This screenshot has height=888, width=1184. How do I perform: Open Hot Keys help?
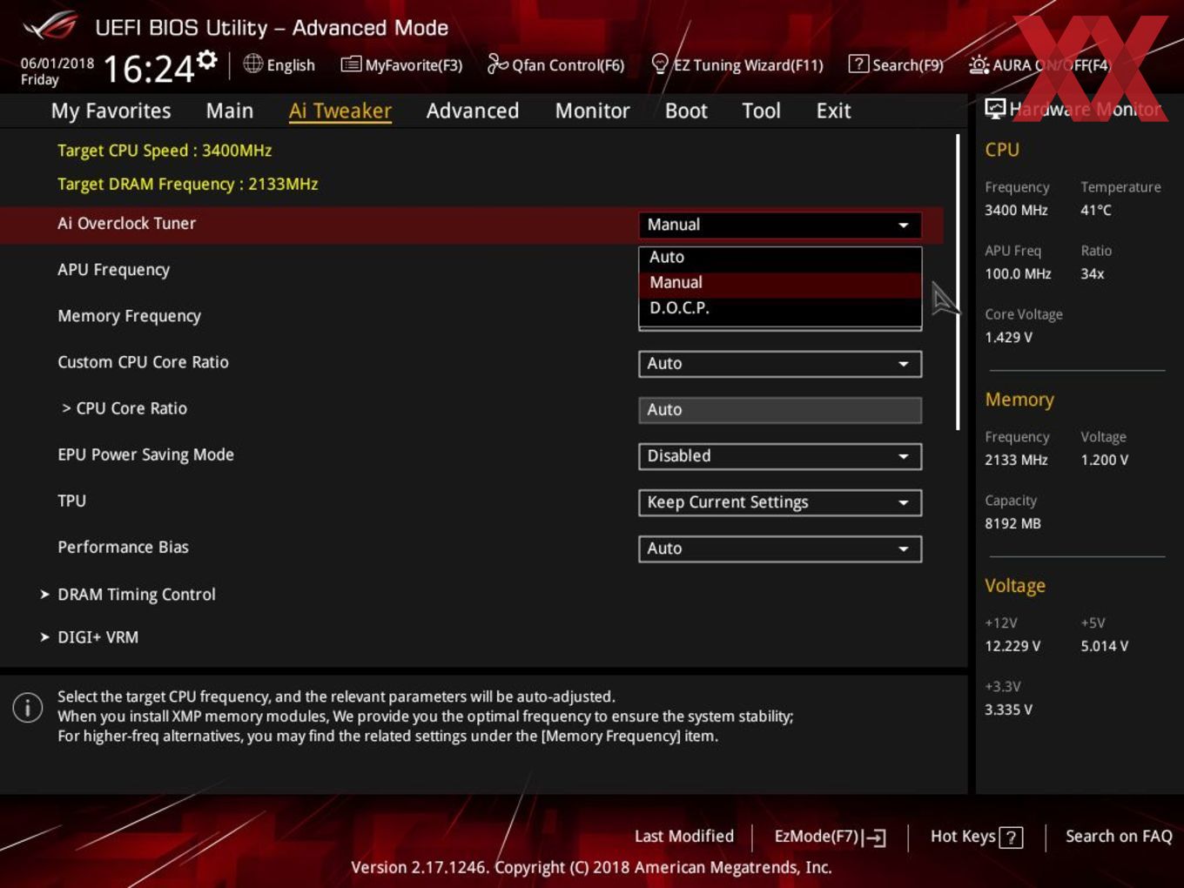(x=976, y=837)
